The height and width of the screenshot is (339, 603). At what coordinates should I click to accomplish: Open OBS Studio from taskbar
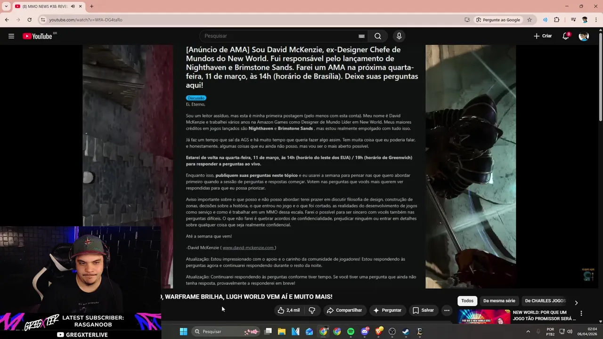[x=392, y=331]
